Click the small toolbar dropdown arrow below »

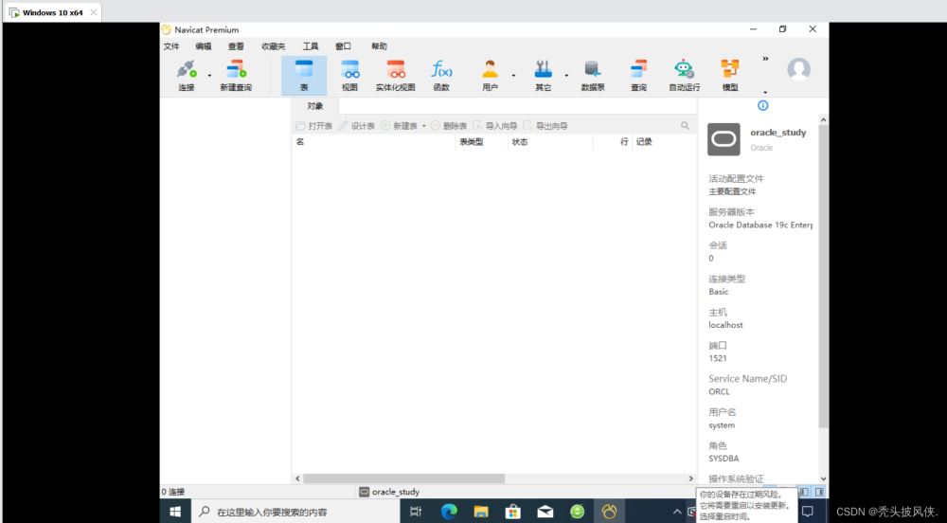[765, 93]
